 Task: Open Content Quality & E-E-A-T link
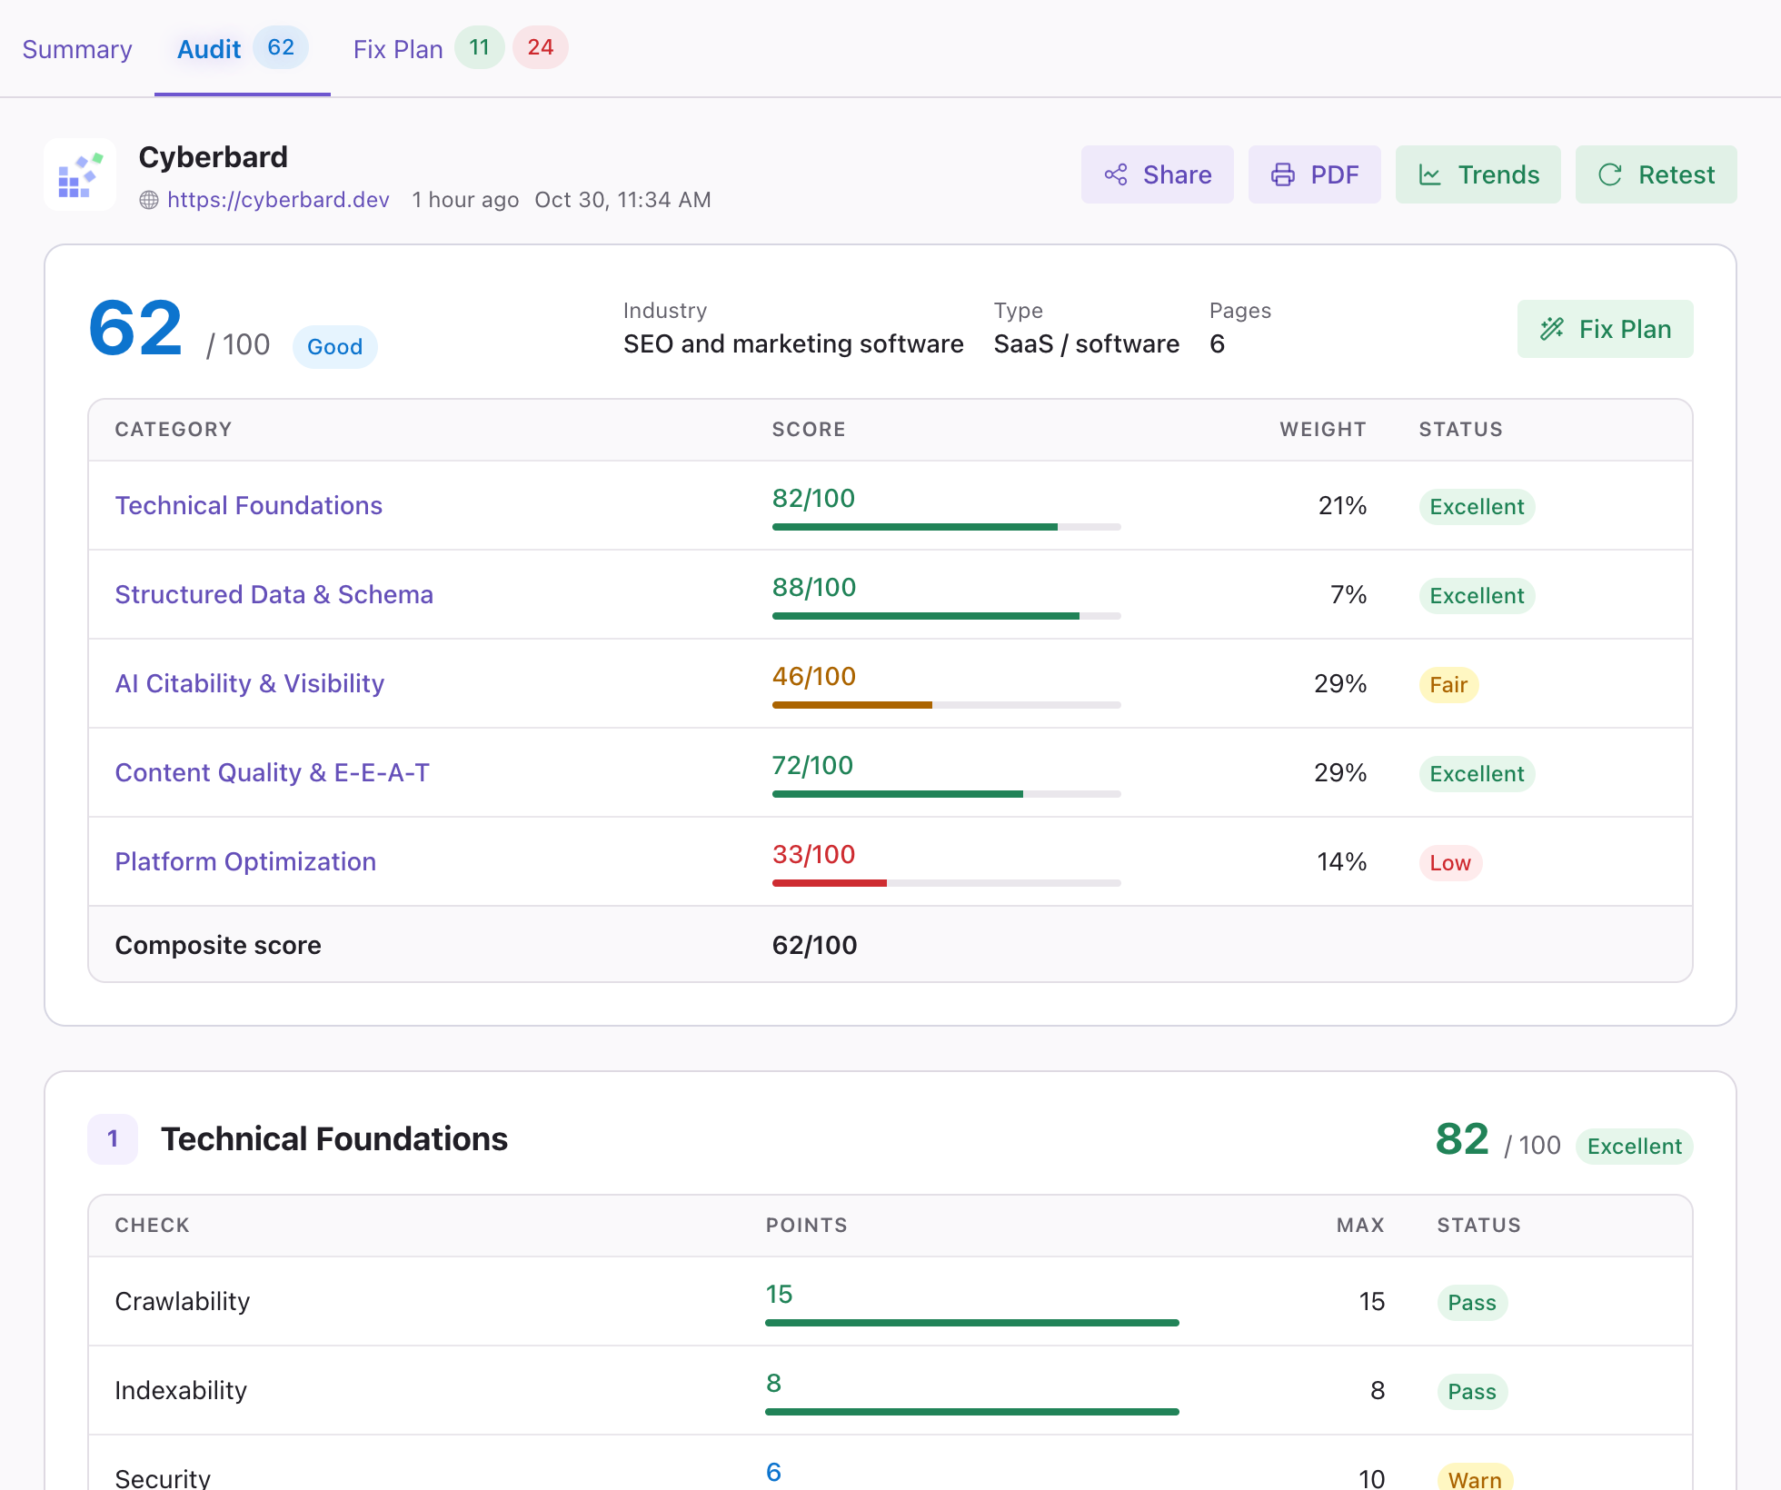273,772
